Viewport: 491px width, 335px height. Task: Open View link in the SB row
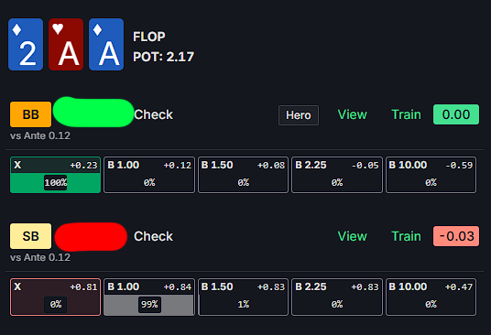coord(353,236)
